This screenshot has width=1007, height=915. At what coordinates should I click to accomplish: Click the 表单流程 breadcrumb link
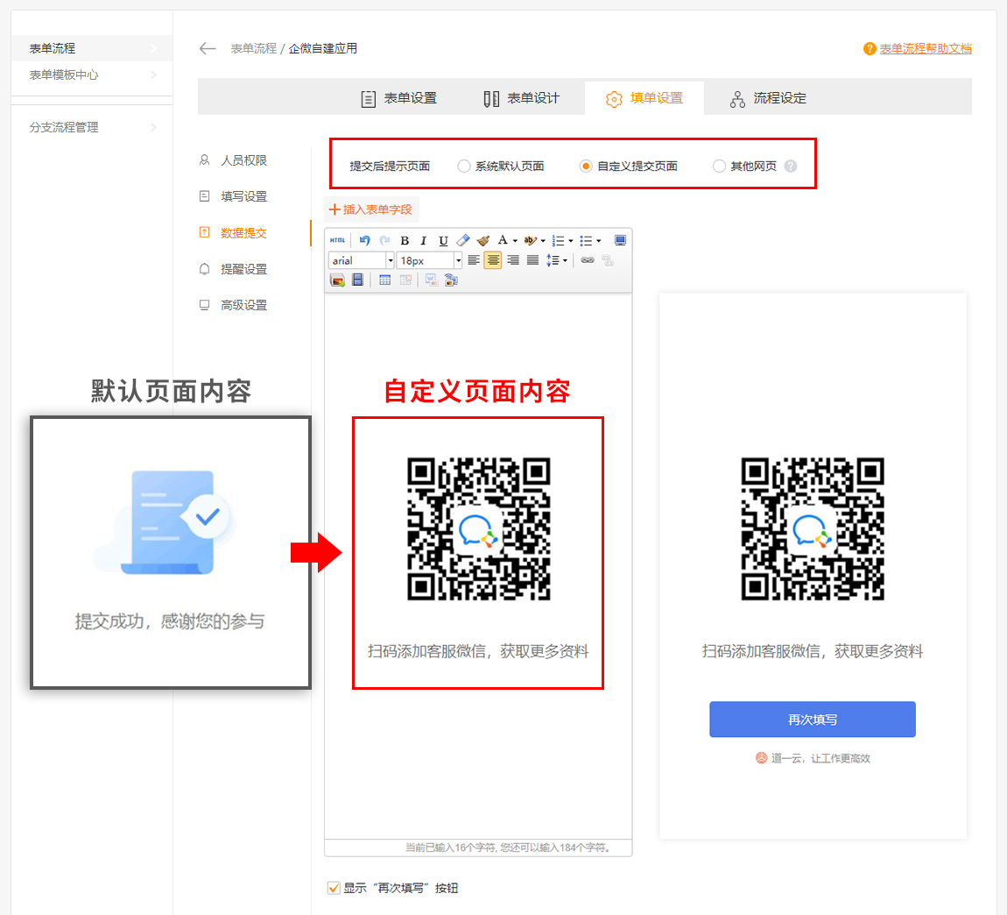pos(254,49)
